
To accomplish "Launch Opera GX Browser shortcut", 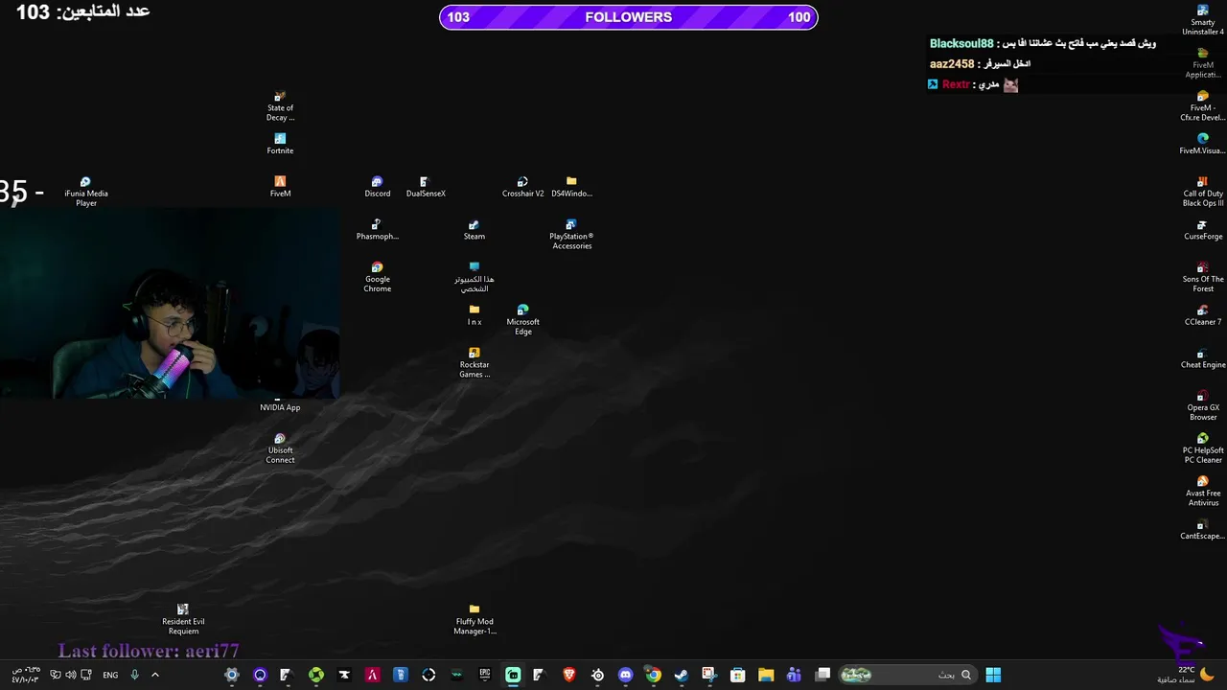I will [1203, 405].
